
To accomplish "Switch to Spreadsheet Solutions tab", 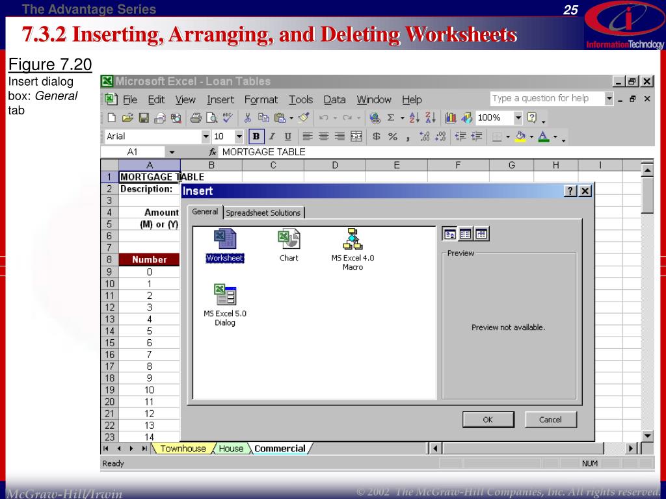I will pyautogui.click(x=263, y=213).
